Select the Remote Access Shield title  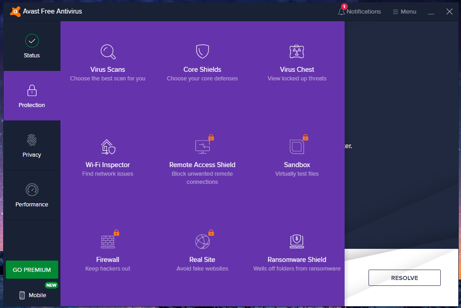[202, 165]
